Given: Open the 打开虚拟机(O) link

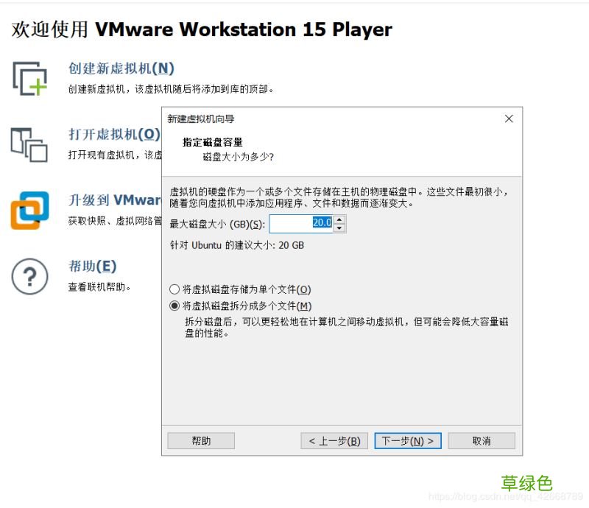Looking at the screenshot, I should 114,134.
